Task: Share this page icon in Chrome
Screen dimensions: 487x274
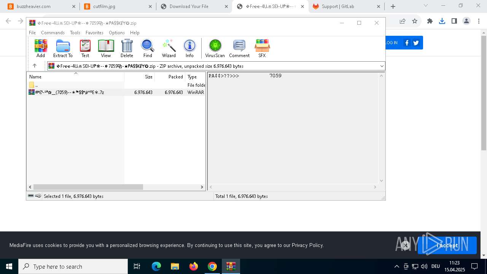Action: tap(403, 21)
